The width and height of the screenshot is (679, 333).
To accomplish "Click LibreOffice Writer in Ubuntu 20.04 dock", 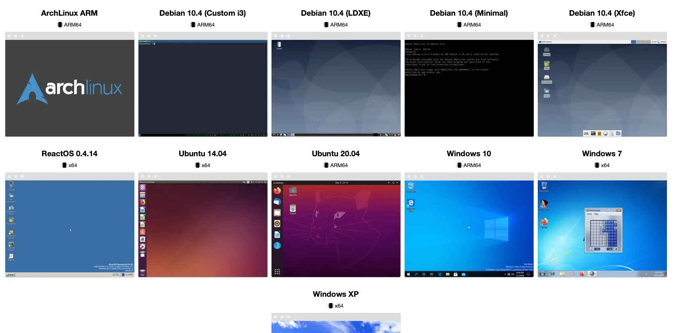I will (277, 234).
